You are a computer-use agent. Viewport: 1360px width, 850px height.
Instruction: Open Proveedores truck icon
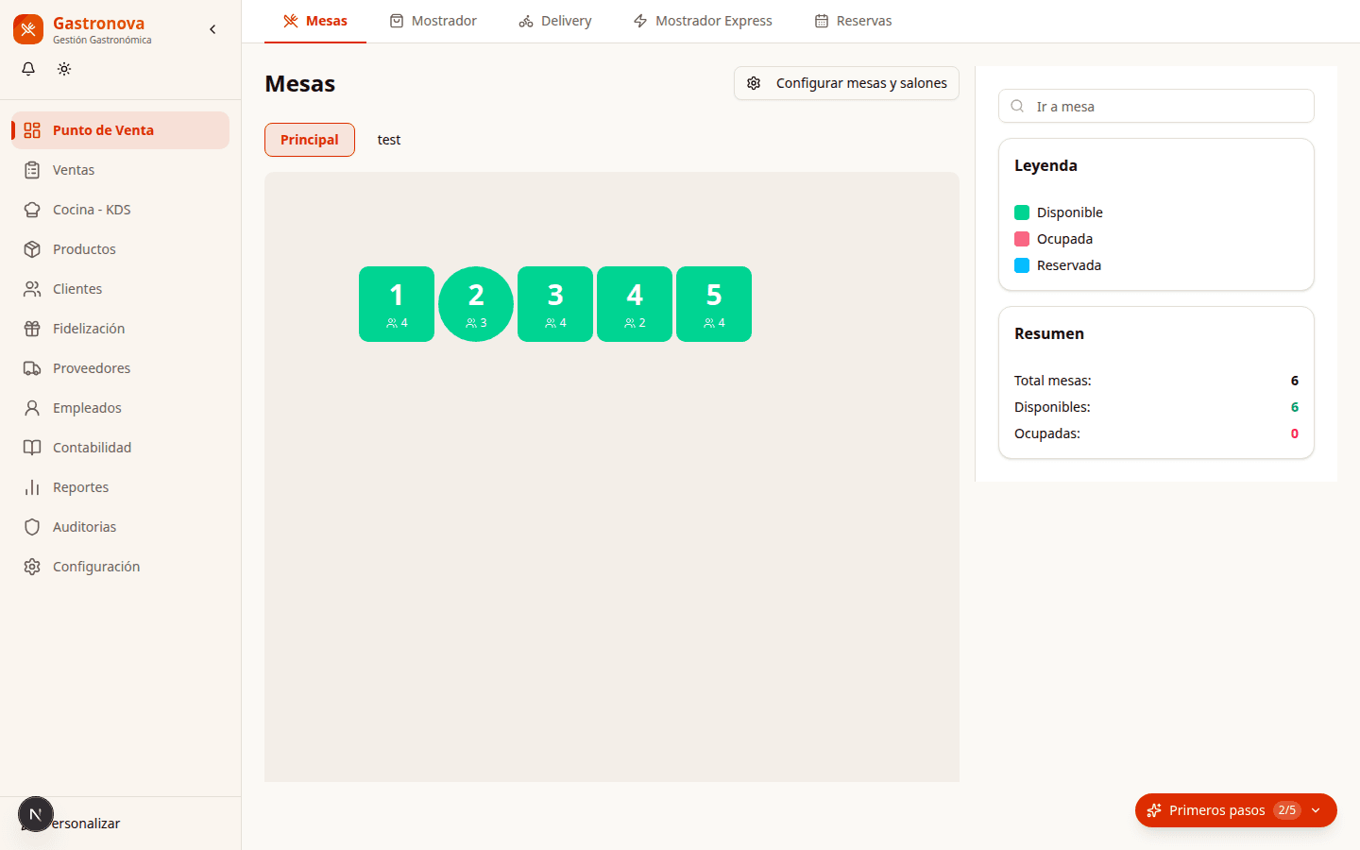(x=32, y=368)
